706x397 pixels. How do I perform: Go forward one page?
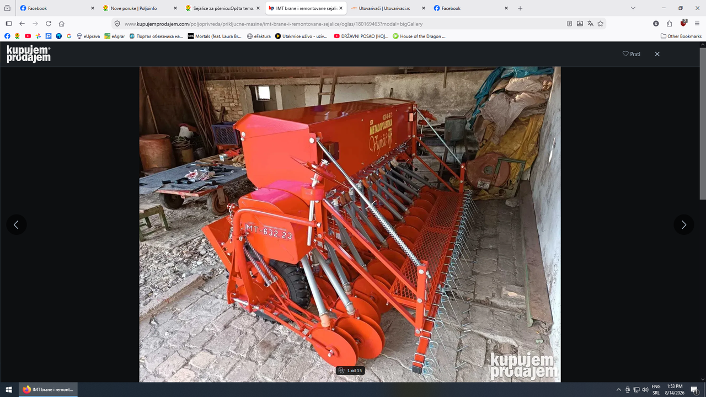coord(35,24)
